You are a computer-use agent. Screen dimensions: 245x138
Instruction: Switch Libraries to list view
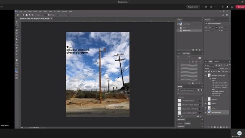pos(201,90)
